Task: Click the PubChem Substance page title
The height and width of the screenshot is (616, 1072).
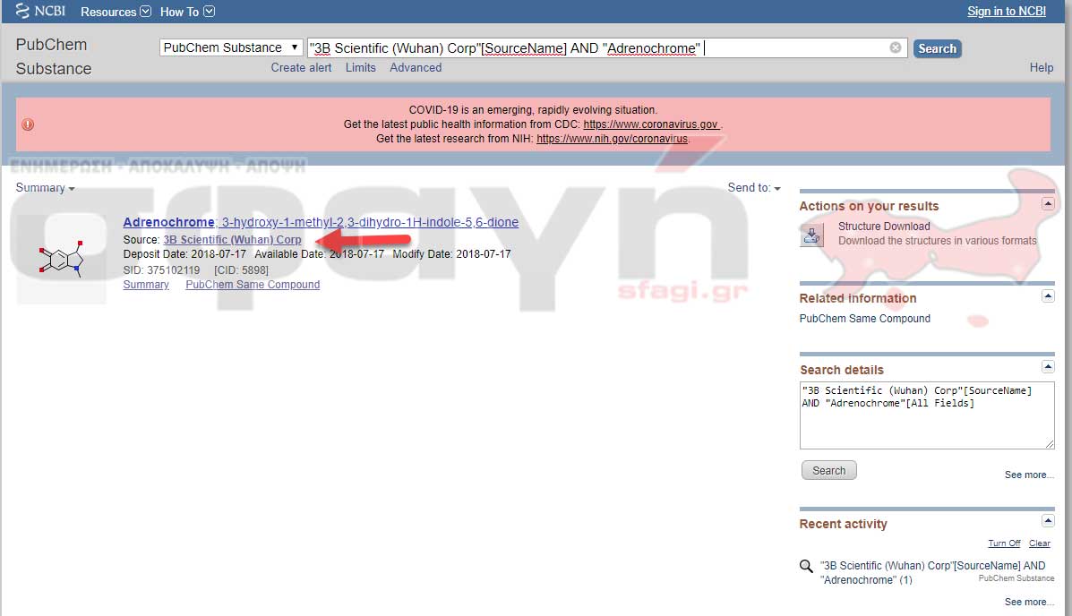Action: point(54,56)
